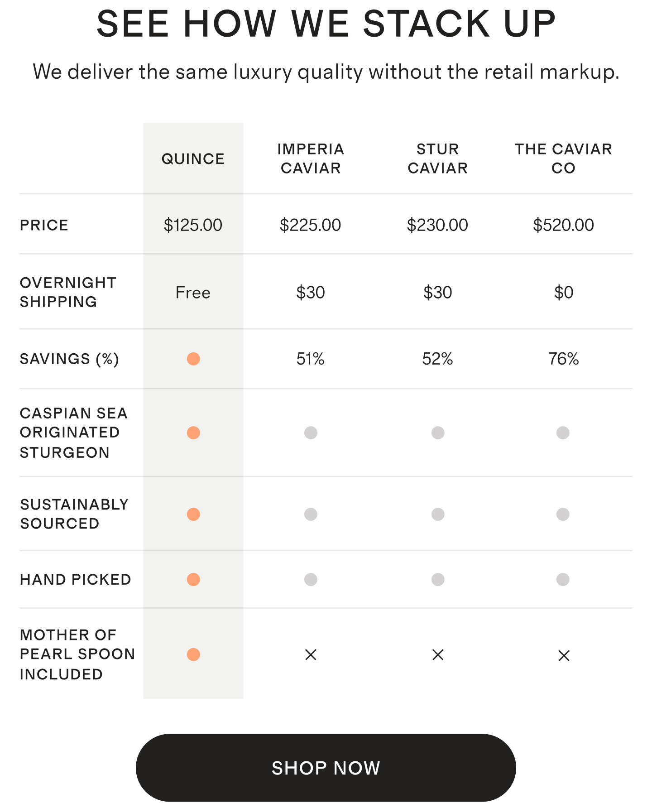
Task: Click the 76% savings value
Action: click(x=564, y=359)
